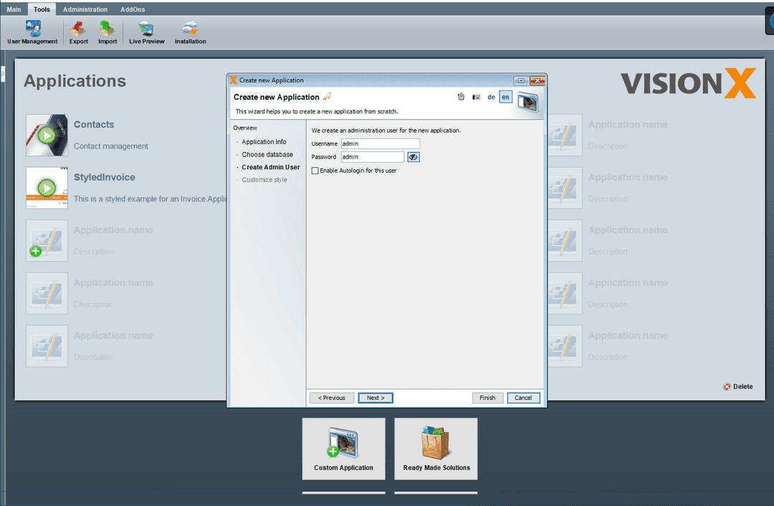This screenshot has height=506, width=774.
Task: Open the Administration menu
Action: point(85,9)
